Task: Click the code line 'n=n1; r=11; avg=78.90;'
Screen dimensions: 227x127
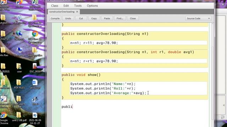Action: [94, 43]
